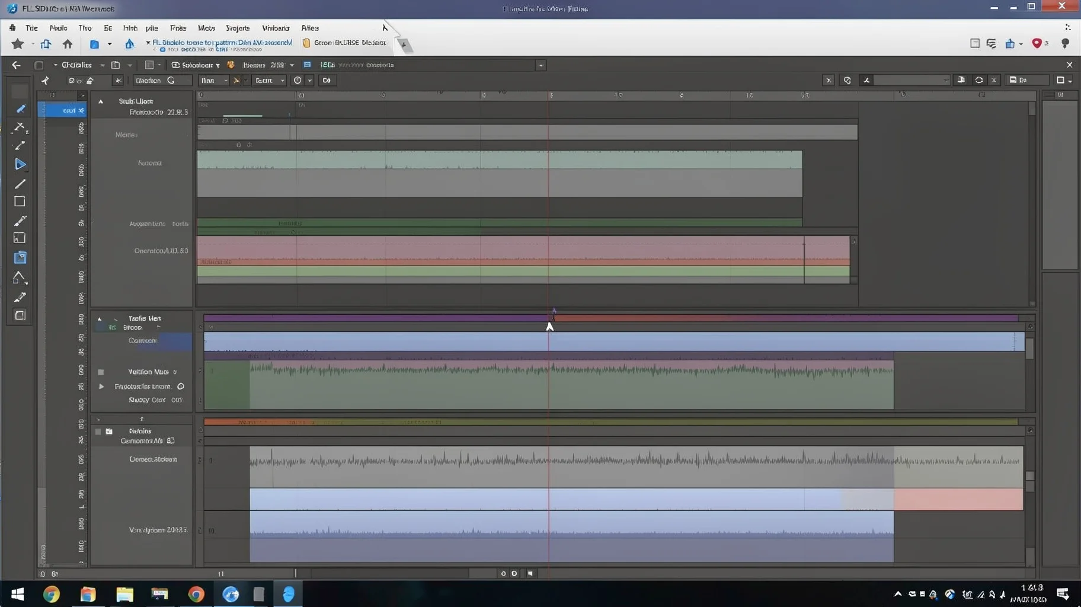Collapse the Stuli Ljom track group triangle
Viewport: 1081px width, 607px height.
click(x=101, y=101)
